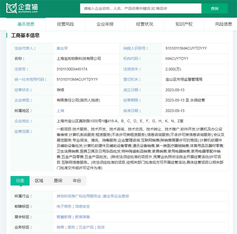
Task: Click the 批发 business tag
Action: (x=101, y=227)
